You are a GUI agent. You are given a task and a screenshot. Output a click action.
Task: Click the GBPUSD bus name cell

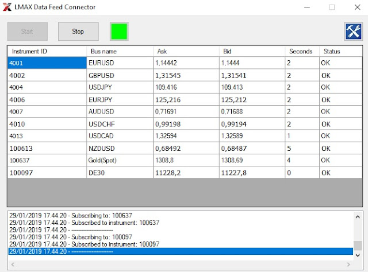pyautogui.click(x=120, y=75)
